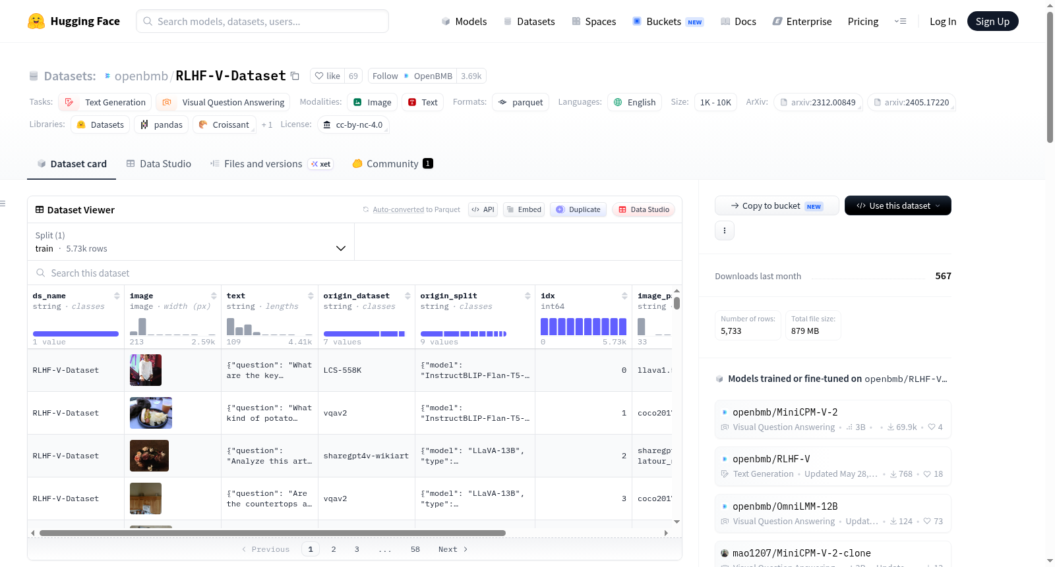
Task: Open the openbmb/MiniCPM-V-2 model card
Action: point(833,419)
